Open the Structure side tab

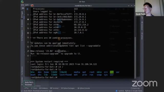(22, 71)
